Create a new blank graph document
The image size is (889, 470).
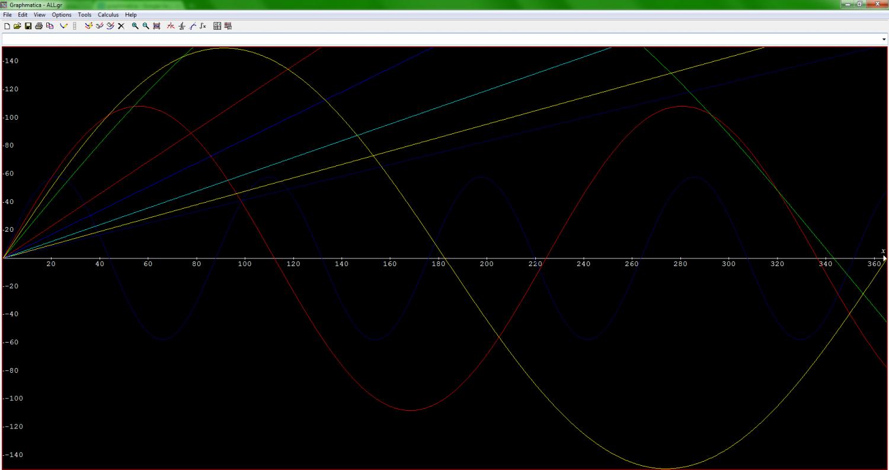(7, 26)
